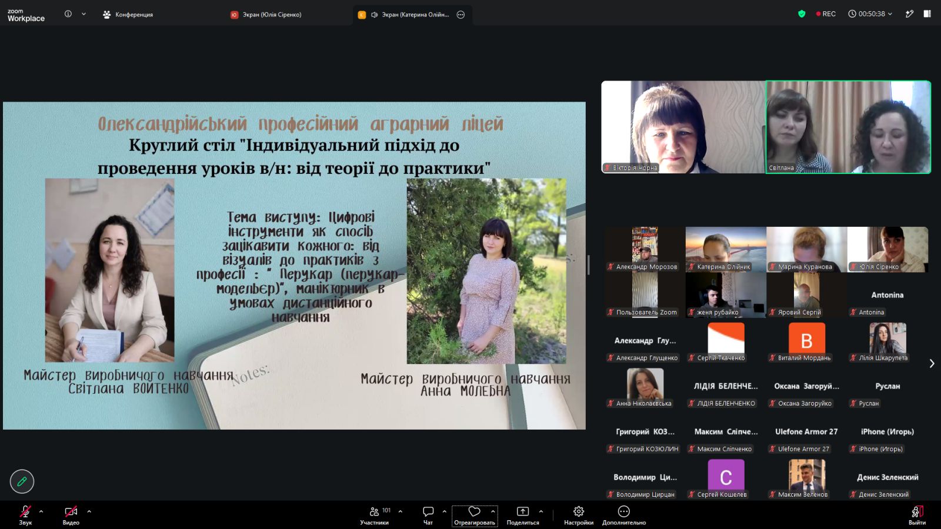Click REC recording indicator

click(826, 14)
